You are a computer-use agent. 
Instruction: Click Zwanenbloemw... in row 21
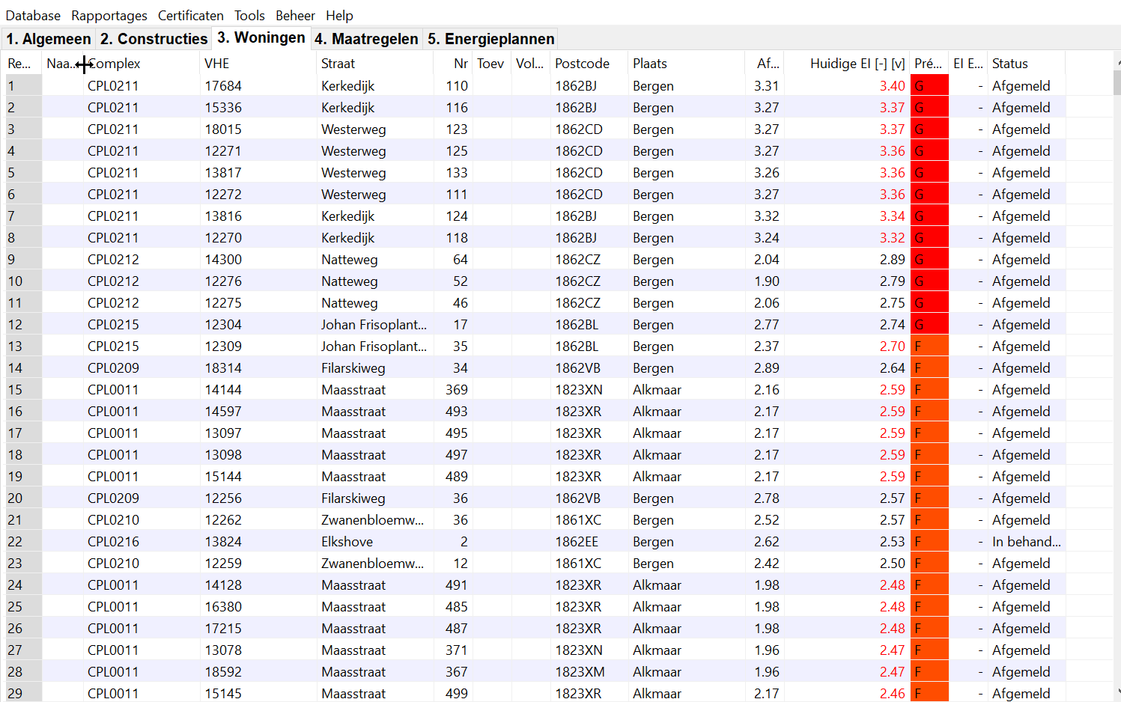pos(372,519)
